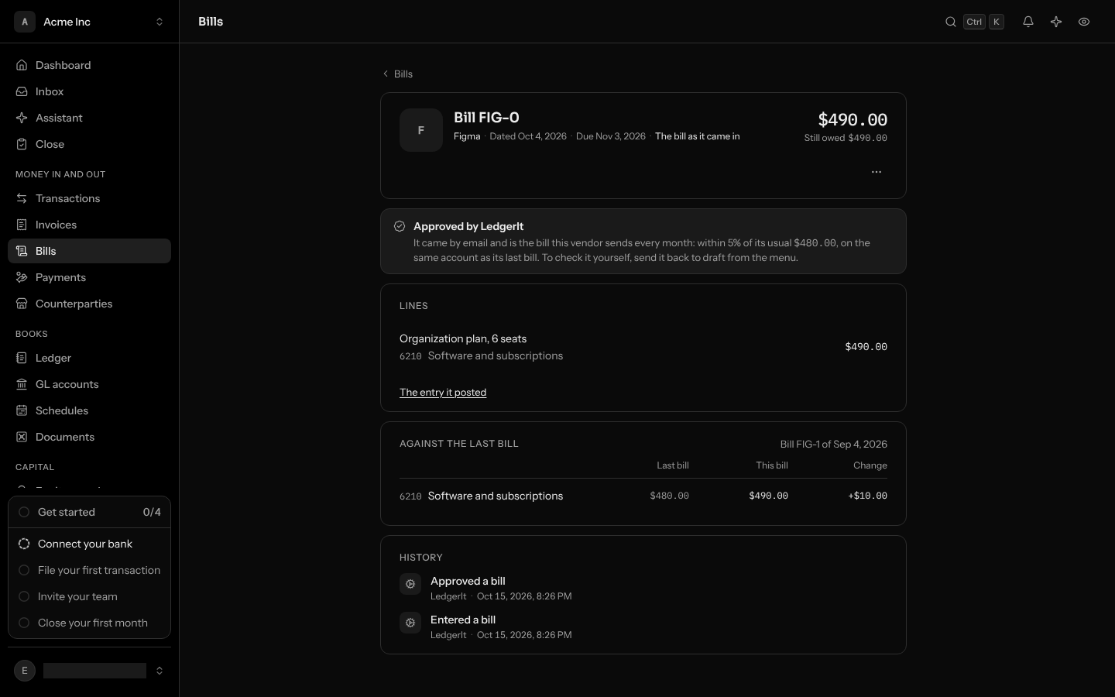Click the Approved a bill history icon
The width and height of the screenshot is (1115, 697).
410,584
